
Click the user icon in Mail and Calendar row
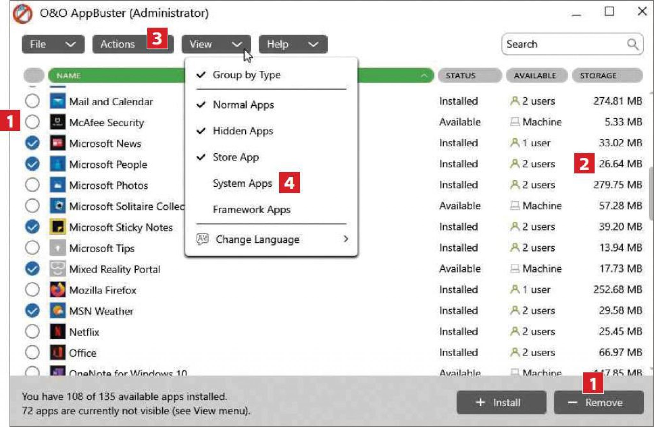coord(514,101)
